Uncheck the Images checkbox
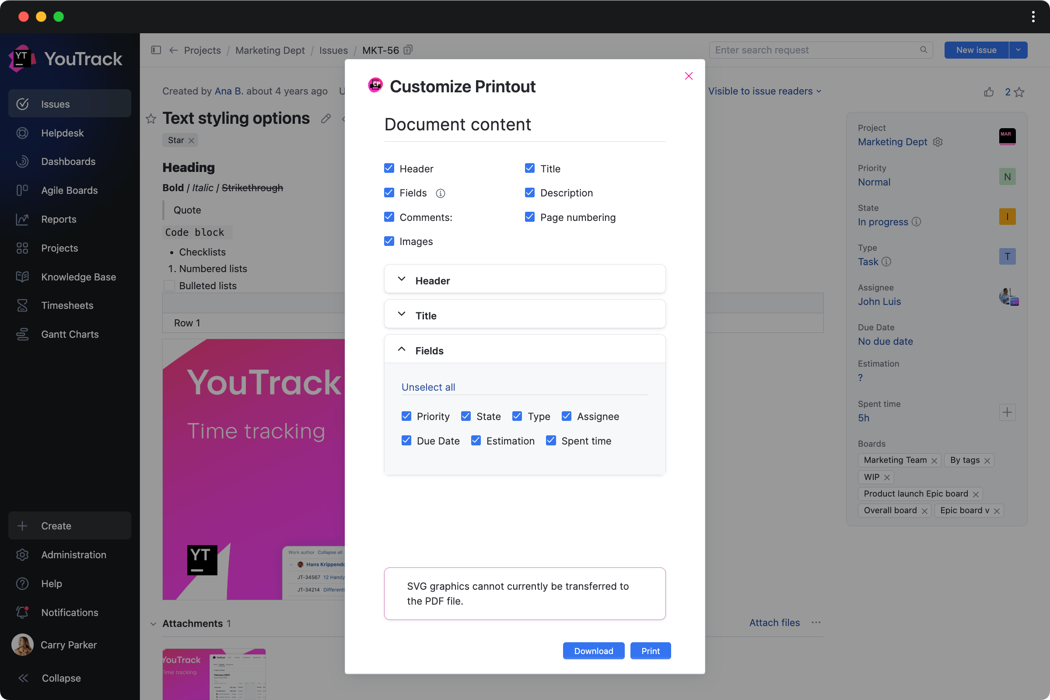The height and width of the screenshot is (700, 1050). tap(389, 241)
